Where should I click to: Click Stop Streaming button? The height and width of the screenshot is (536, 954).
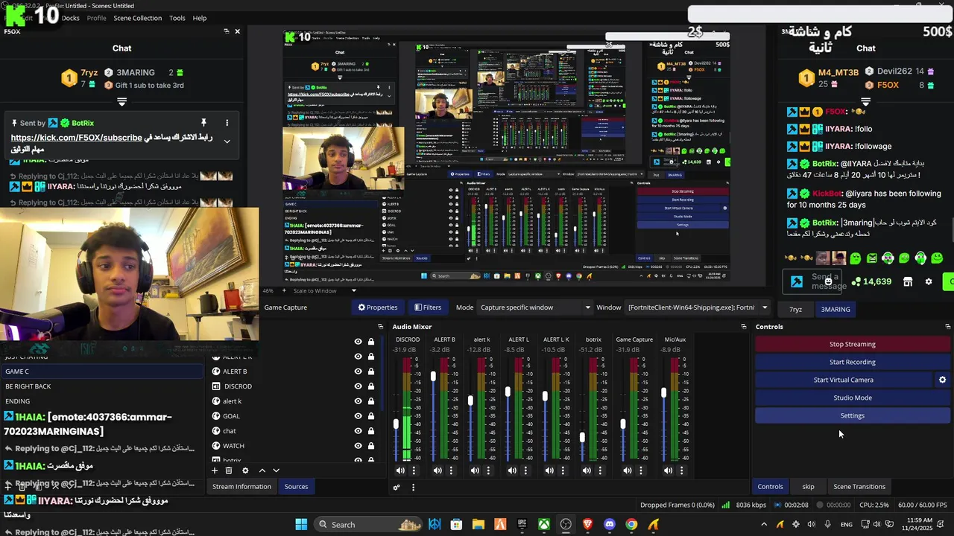[853, 344]
